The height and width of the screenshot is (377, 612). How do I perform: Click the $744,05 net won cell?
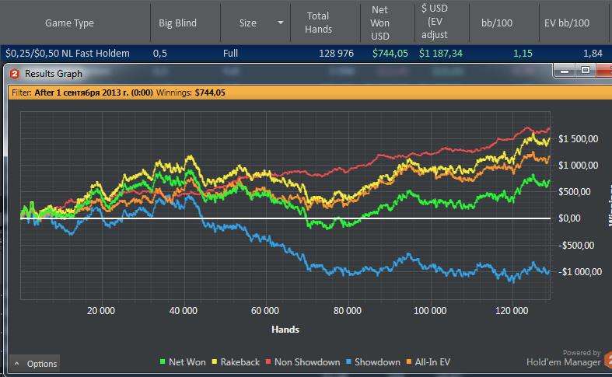390,54
